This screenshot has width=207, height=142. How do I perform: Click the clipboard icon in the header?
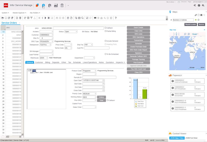(62, 6)
